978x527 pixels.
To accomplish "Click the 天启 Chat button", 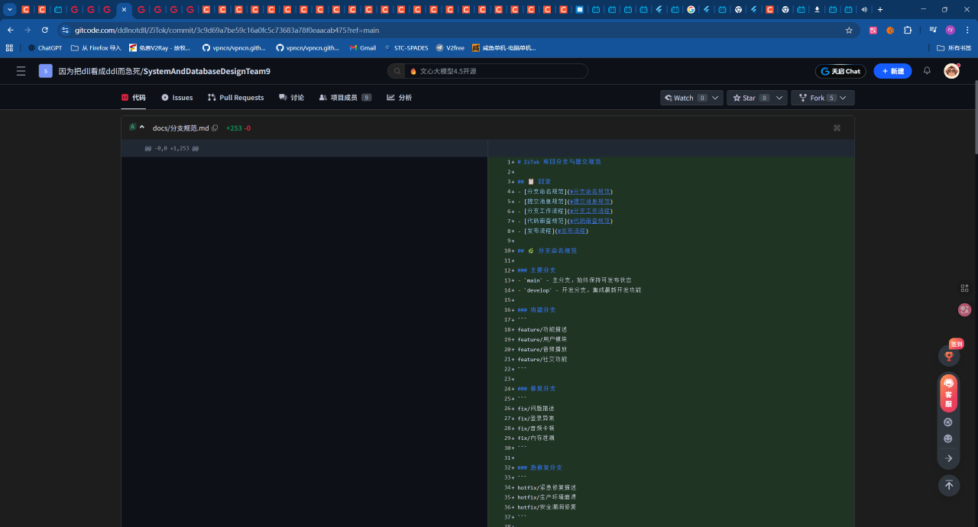I will tap(840, 71).
